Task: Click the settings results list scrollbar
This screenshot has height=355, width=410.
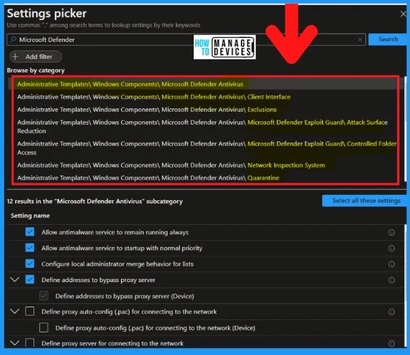Action: pos(405,286)
